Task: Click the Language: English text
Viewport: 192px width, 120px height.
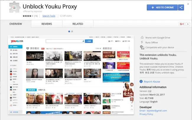Action: coord(149,102)
